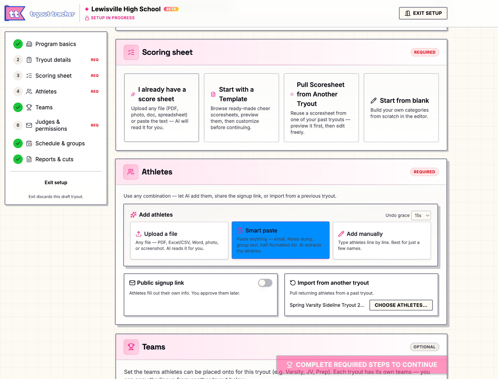Click the pink Scoring sheet section header icon
Viewport: 498px width, 379px height.
pos(131,52)
